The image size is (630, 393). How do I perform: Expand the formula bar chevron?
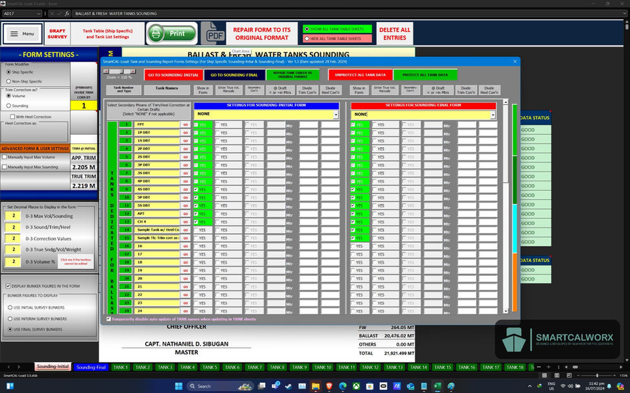625,13
